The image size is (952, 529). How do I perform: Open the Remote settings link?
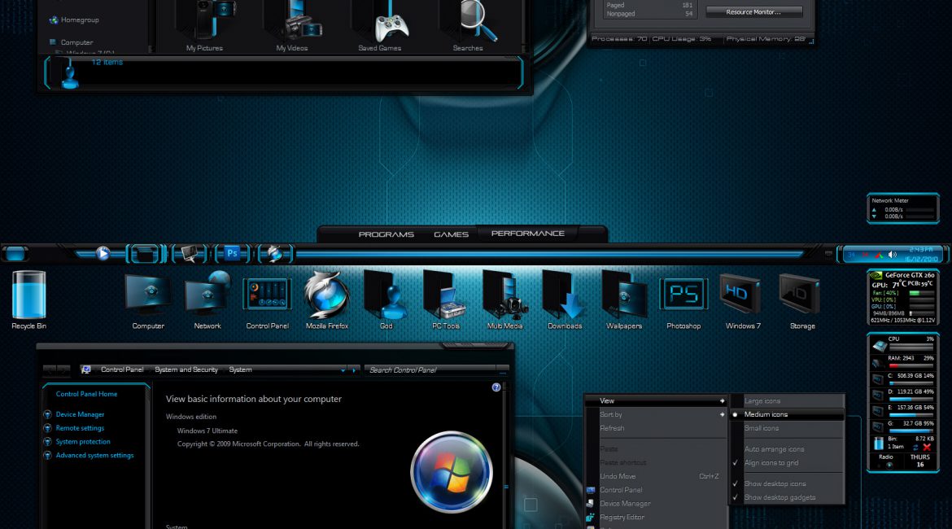[80, 428]
